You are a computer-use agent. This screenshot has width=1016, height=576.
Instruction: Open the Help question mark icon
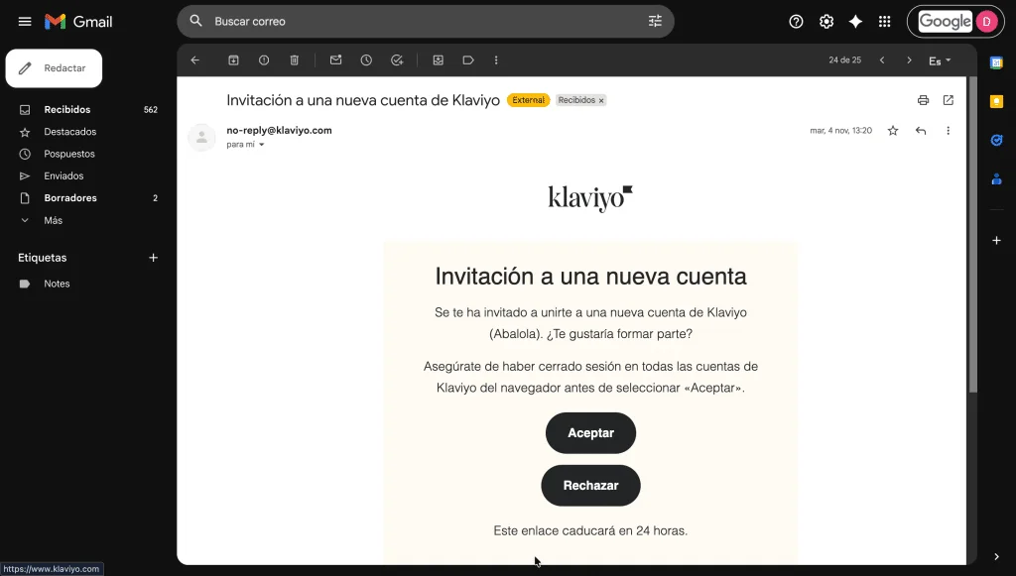(797, 22)
